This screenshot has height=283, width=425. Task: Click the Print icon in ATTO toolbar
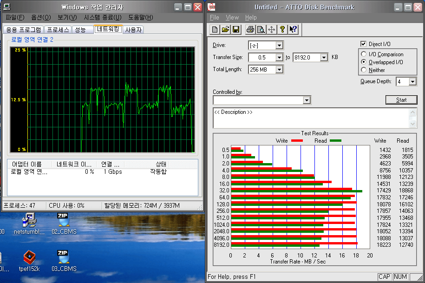pos(250,29)
